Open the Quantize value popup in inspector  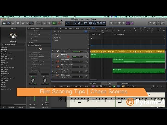[44, 35]
